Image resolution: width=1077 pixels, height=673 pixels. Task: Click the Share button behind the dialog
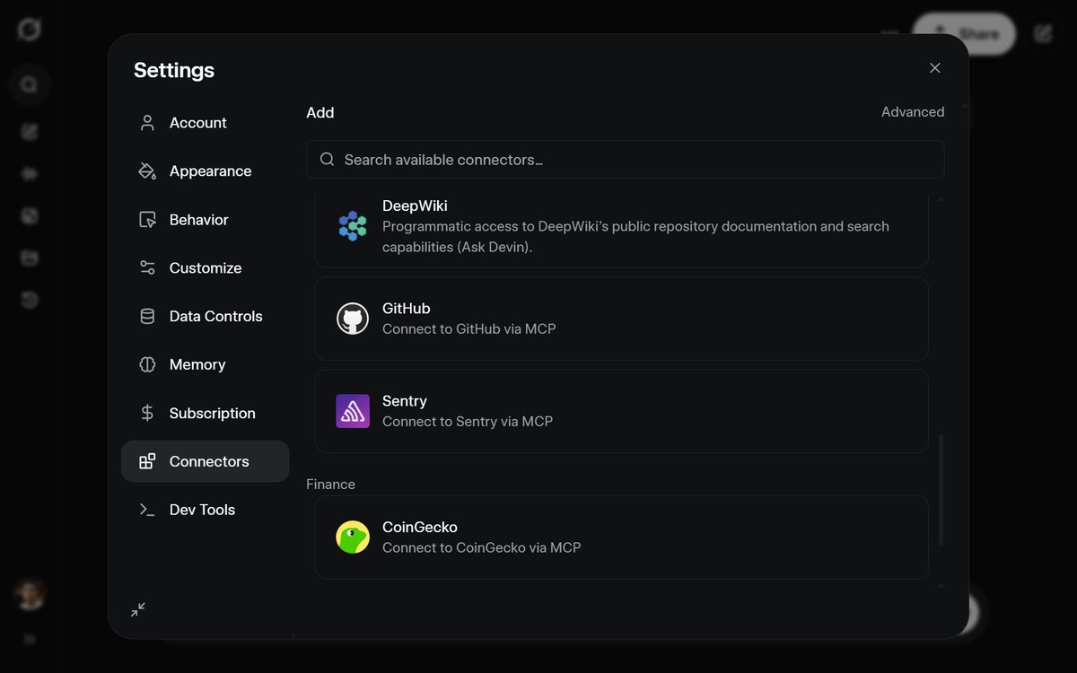coord(964,34)
